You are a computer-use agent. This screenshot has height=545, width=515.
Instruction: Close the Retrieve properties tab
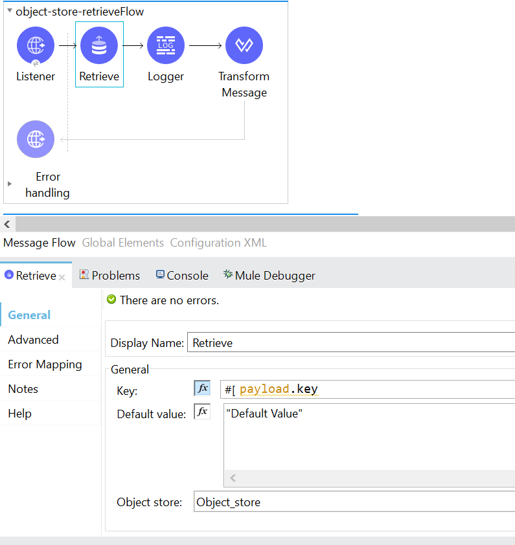tap(62, 277)
